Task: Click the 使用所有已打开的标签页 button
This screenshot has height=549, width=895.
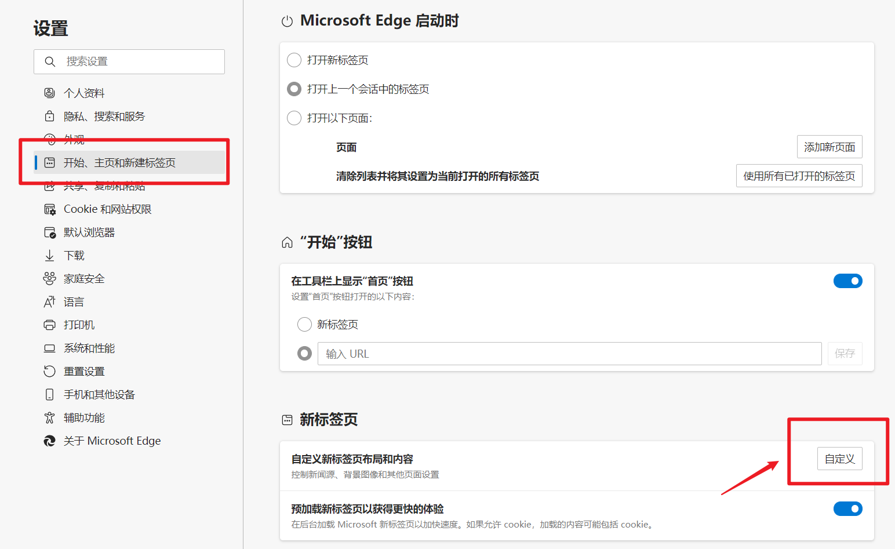Action: click(x=799, y=176)
